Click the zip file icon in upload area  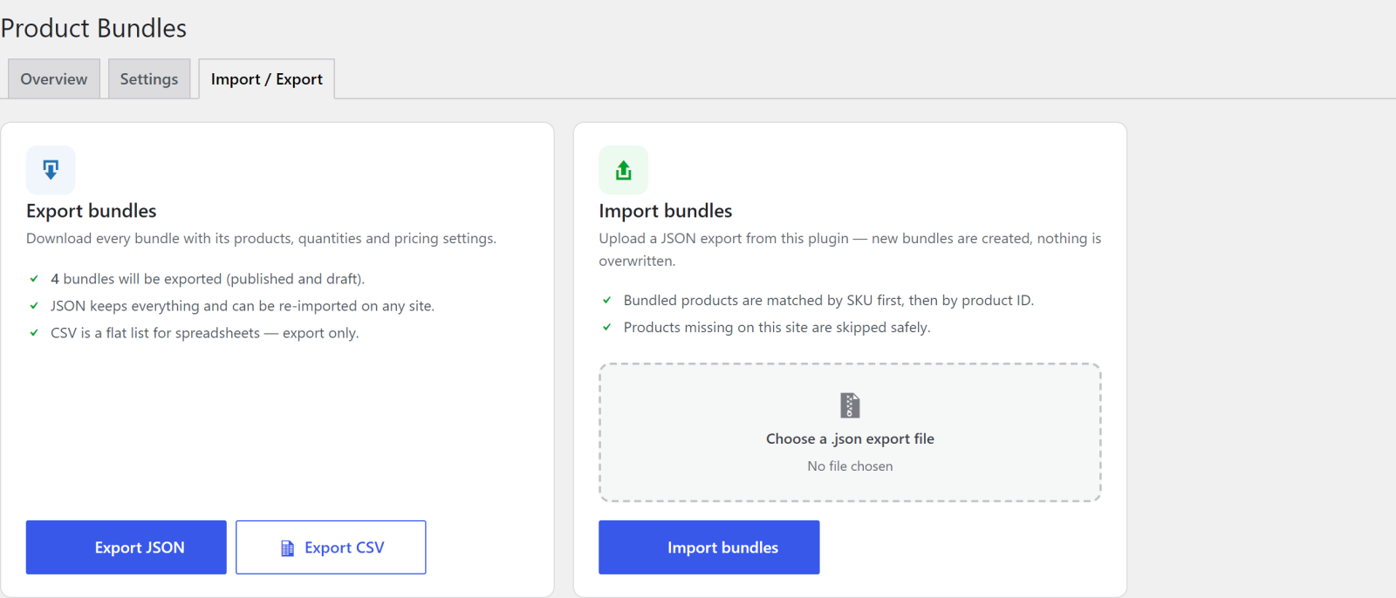tap(850, 405)
